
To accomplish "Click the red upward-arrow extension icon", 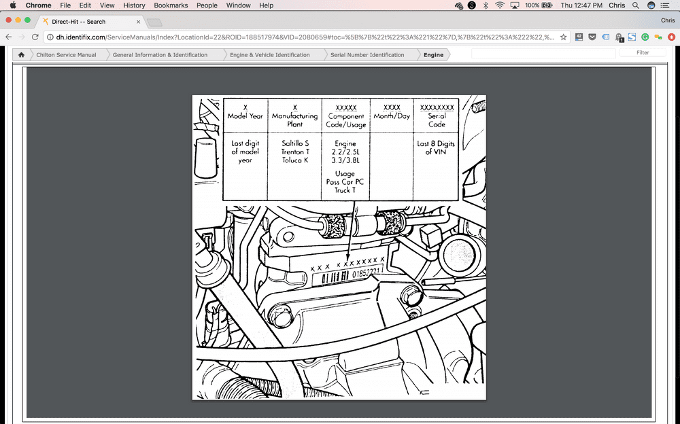I will (x=670, y=37).
